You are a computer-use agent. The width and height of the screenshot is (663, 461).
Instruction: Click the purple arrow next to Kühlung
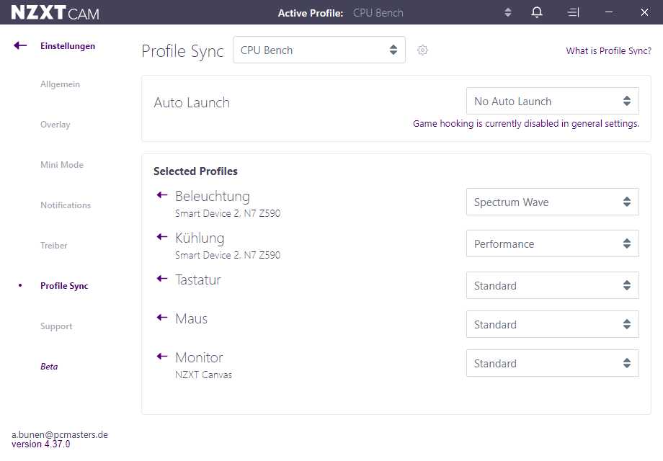pos(162,237)
